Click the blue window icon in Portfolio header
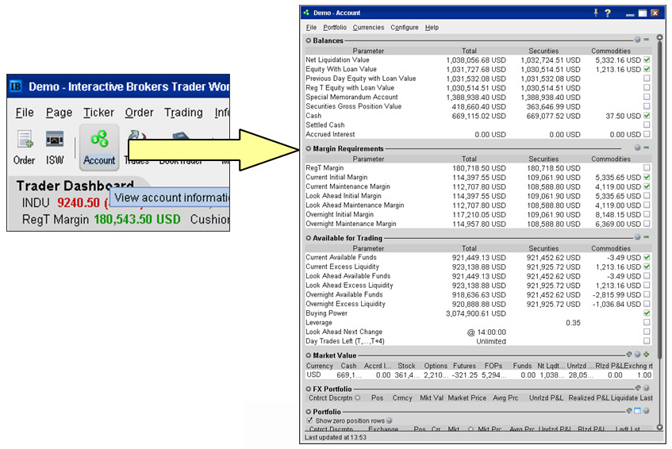The height and width of the screenshot is (449, 672). click(637, 411)
